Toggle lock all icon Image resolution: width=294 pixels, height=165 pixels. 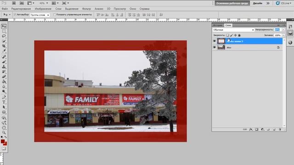(239, 35)
